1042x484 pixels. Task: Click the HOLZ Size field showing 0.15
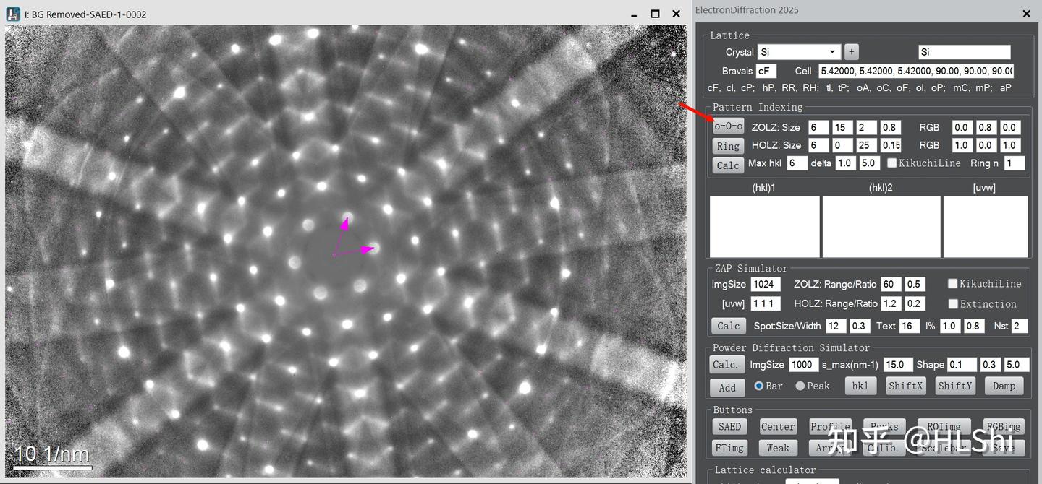pyautogui.click(x=891, y=145)
